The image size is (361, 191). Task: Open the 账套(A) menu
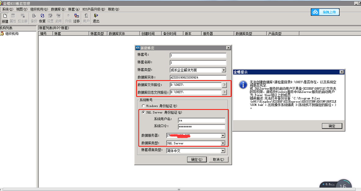click(x=74, y=9)
